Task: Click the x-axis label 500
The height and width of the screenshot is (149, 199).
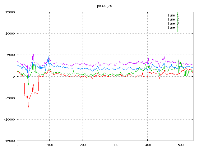Action: [181, 145]
